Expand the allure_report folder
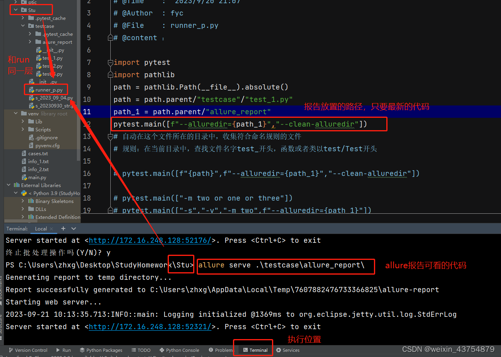Image resolution: width=501 pixels, height=357 pixels. pyautogui.click(x=30, y=42)
